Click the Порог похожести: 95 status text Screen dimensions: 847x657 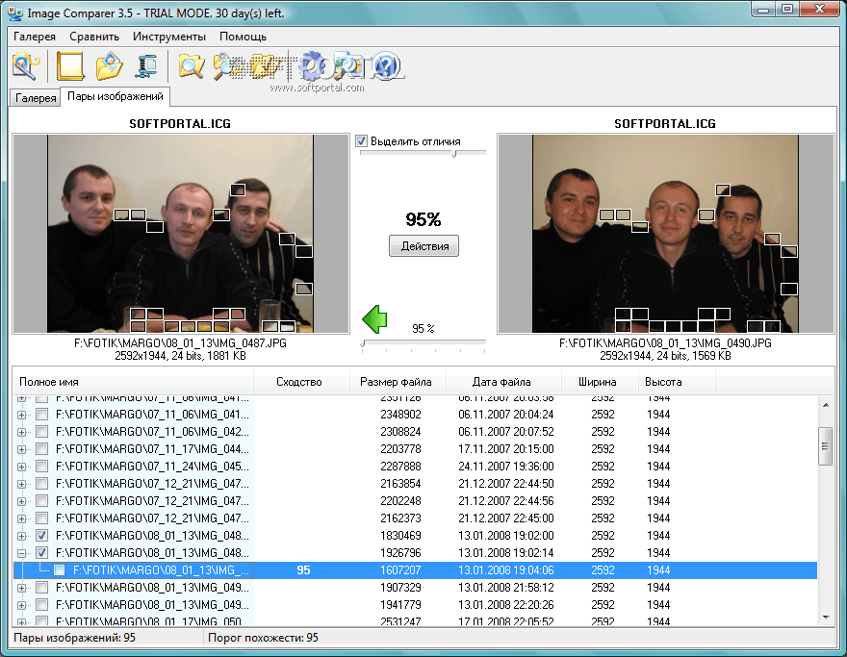pos(263,638)
